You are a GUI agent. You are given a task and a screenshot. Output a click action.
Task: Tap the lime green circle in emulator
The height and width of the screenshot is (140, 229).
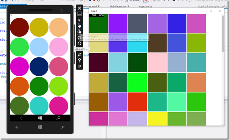pos(59,86)
